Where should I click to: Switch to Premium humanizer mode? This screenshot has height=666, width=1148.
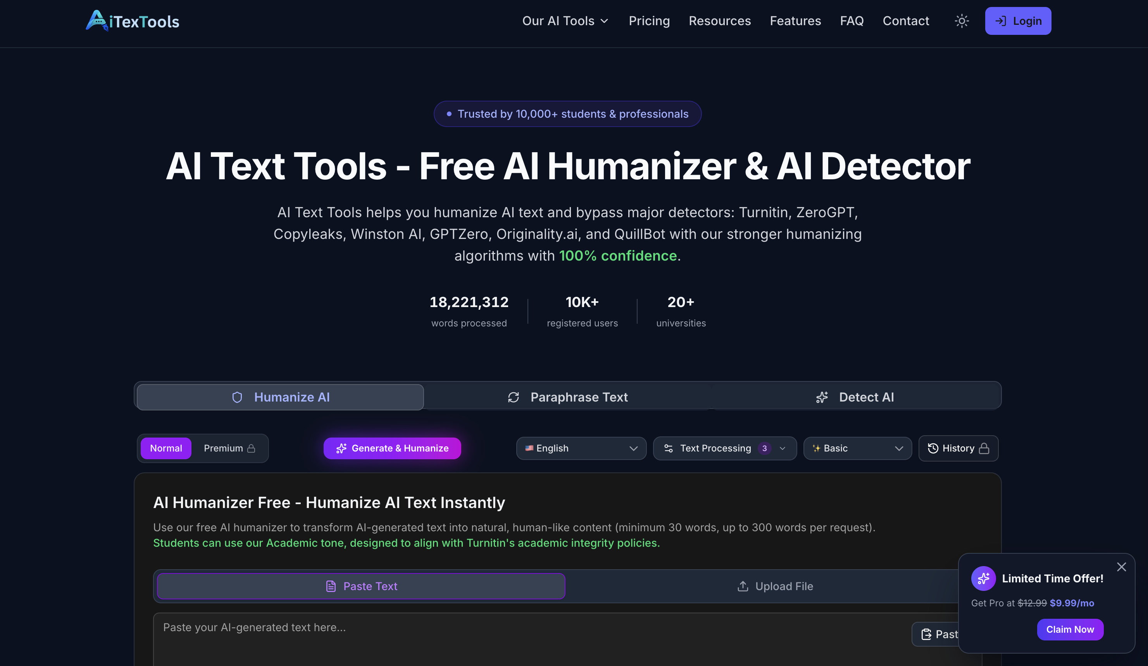tap(229, 448)
